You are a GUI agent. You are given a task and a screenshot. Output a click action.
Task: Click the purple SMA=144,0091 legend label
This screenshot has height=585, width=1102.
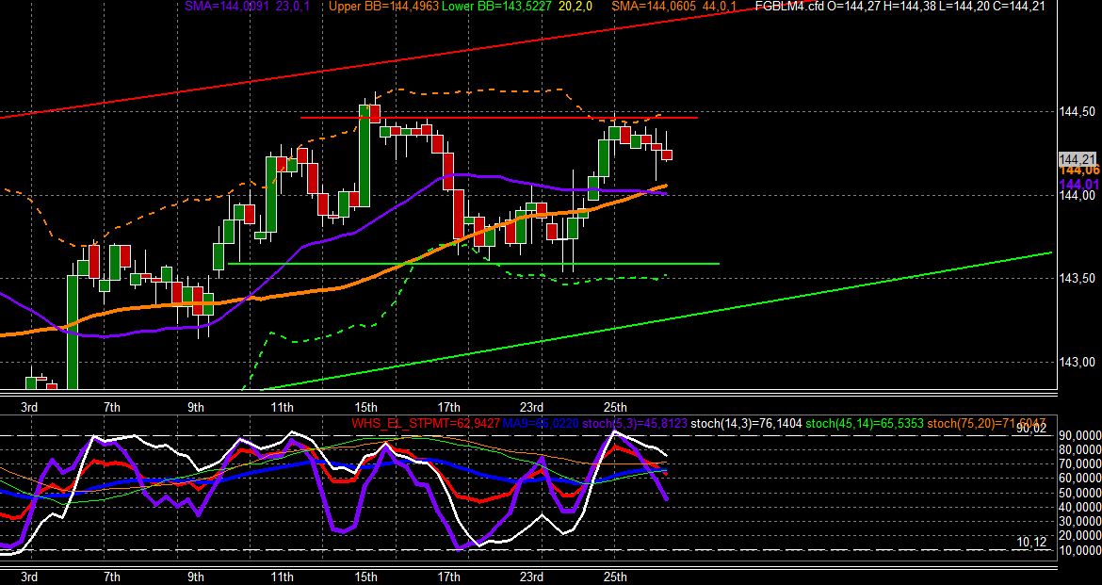pos(228,7)
